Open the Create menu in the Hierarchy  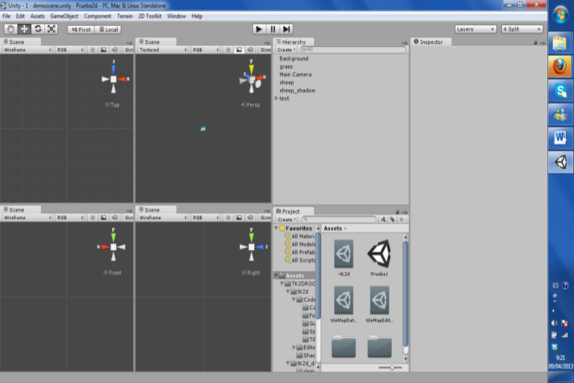click(287, 50)
